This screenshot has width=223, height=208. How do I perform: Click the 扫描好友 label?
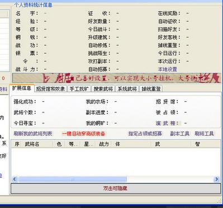click(169, 29)
